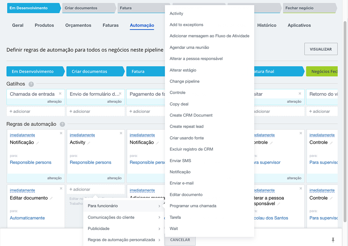
Task: Choose Agendar uma reunião menu option
Action: point(189,47)
